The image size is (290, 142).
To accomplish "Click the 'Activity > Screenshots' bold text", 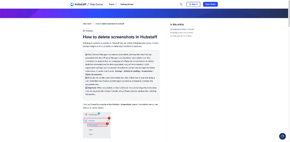I will [122, 104].
